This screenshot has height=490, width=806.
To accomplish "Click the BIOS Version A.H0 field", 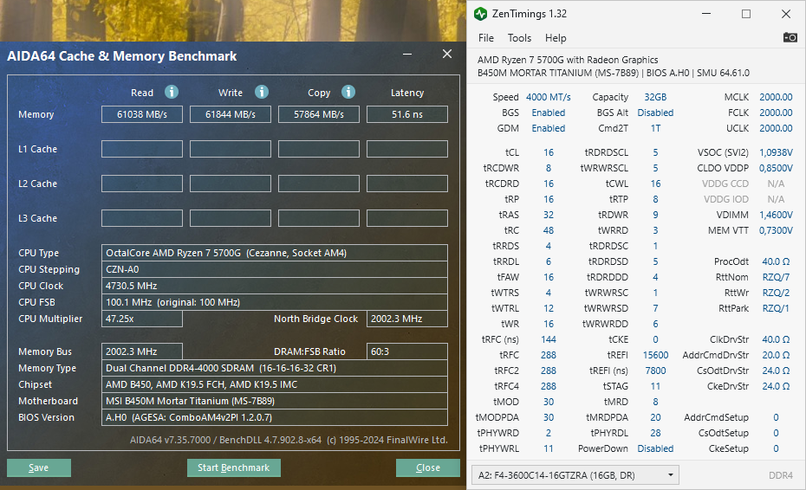I will pyautogui.click(x=275, y=417).
